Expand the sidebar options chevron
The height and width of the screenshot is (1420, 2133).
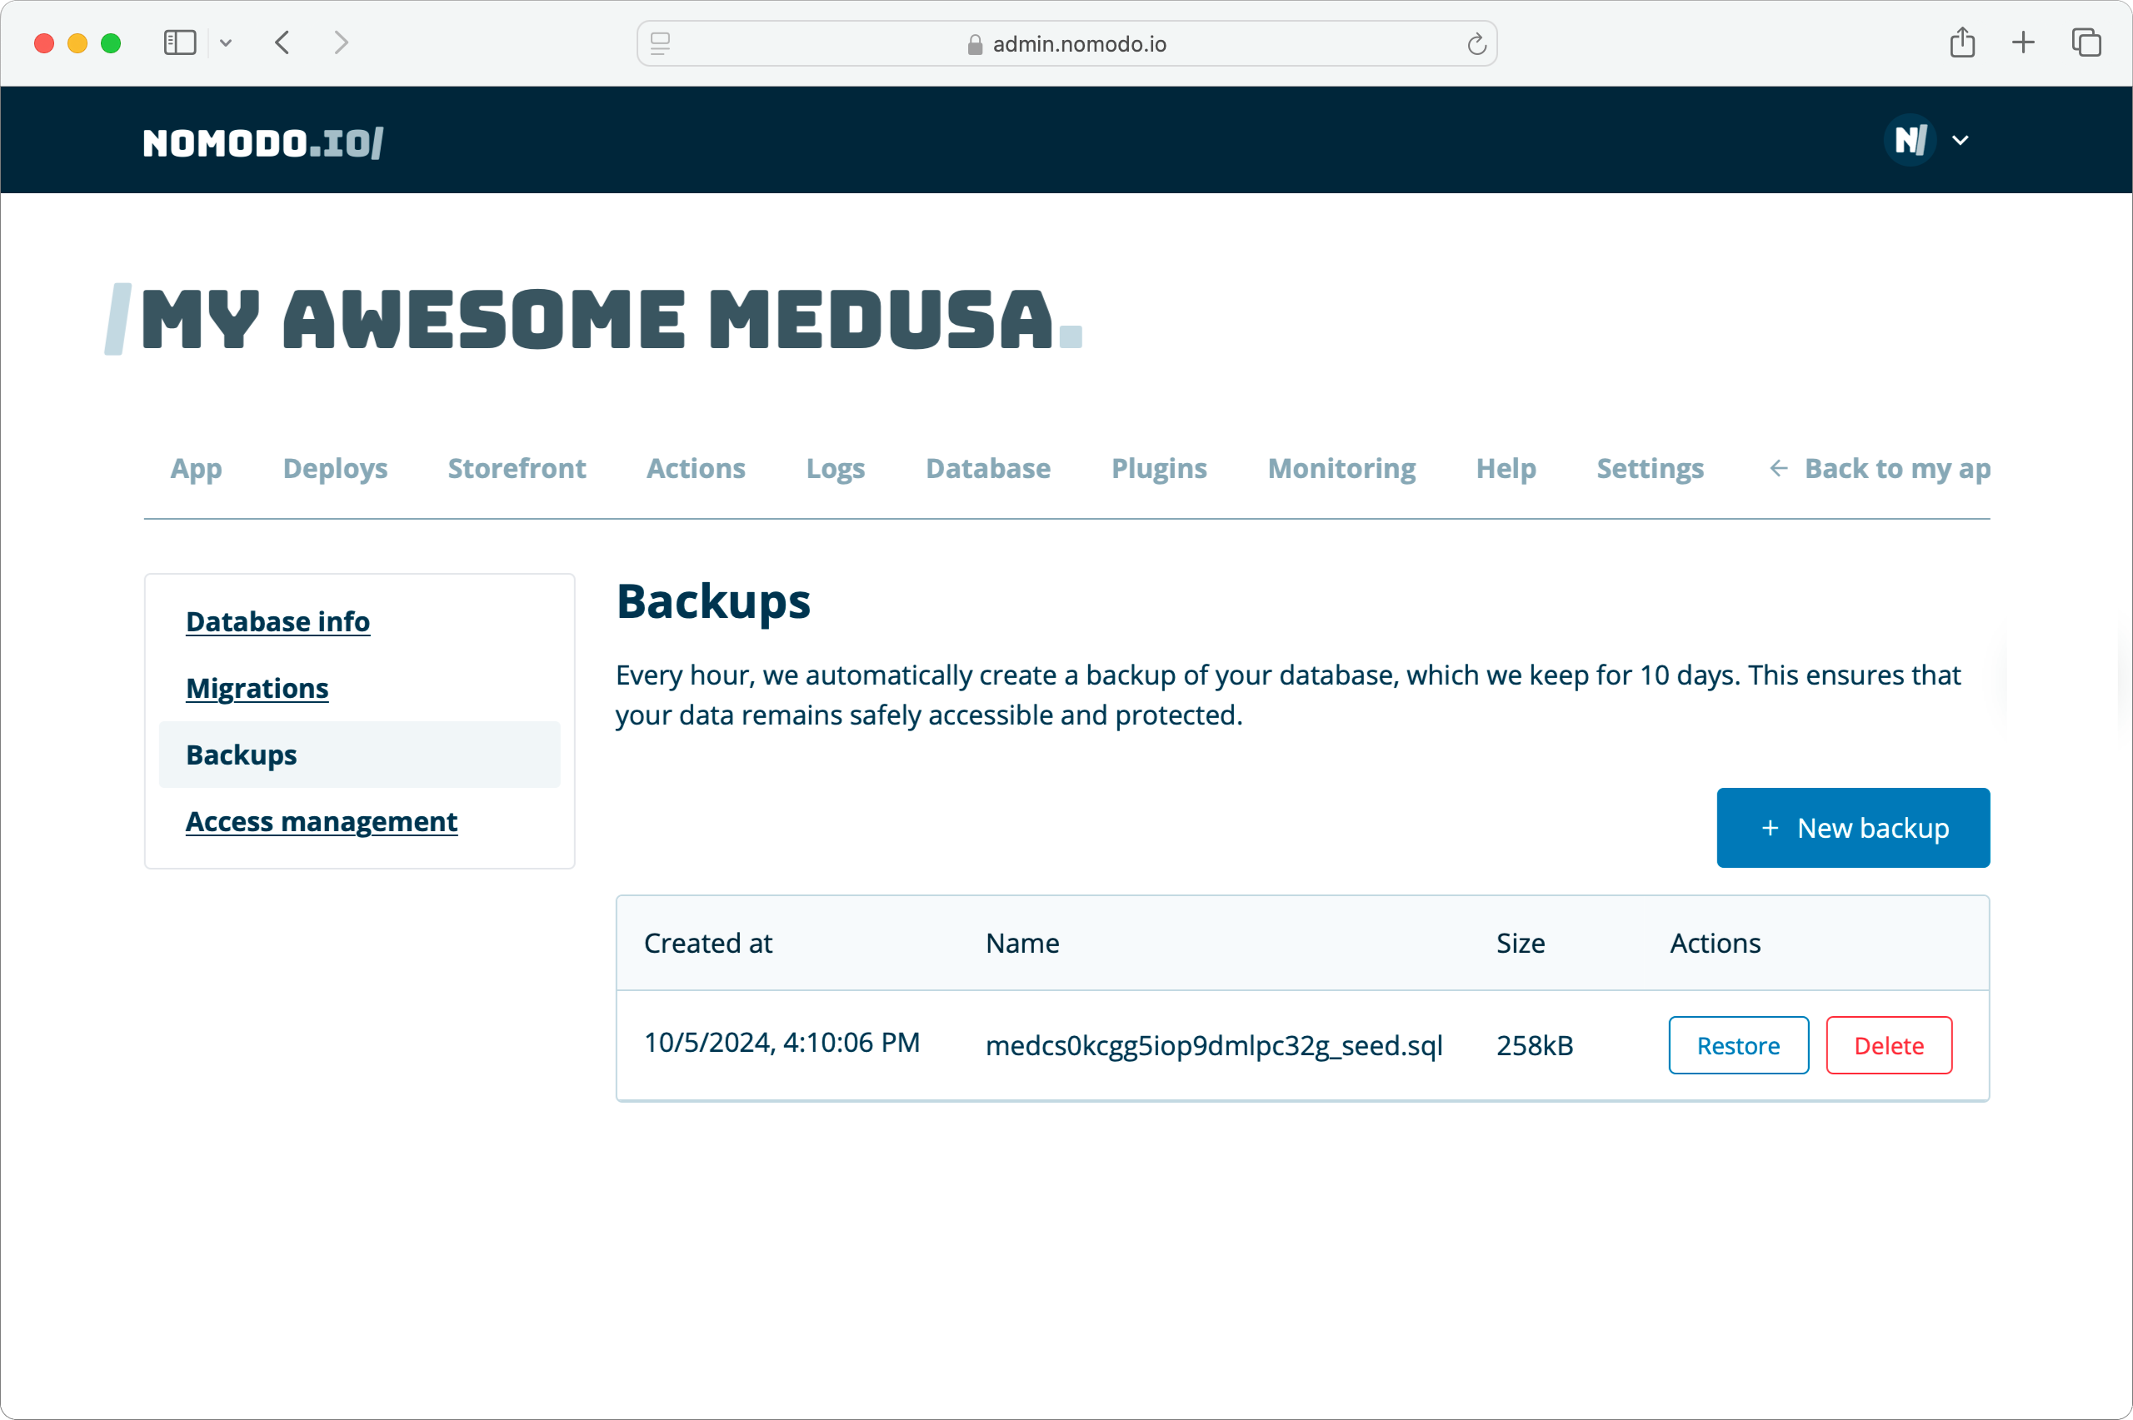click(227, 42)
